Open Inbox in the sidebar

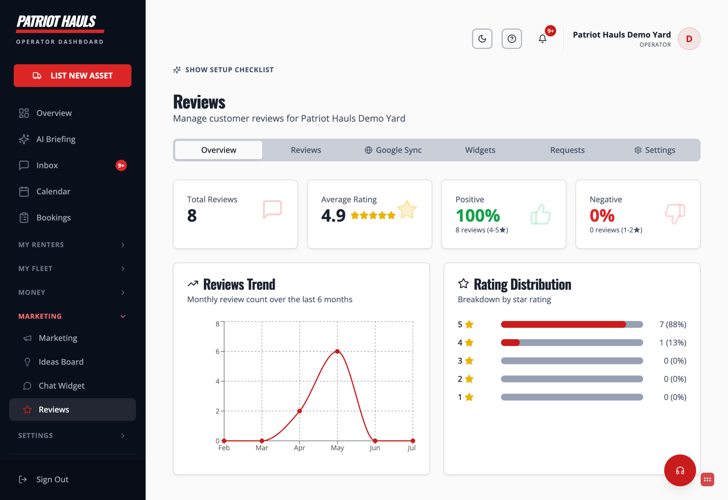(73, 165)
